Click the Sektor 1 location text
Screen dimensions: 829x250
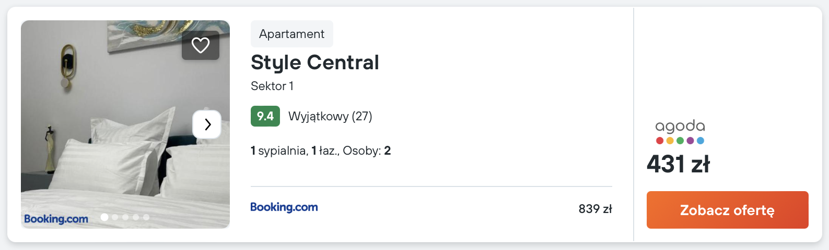(x=272, y=86)
